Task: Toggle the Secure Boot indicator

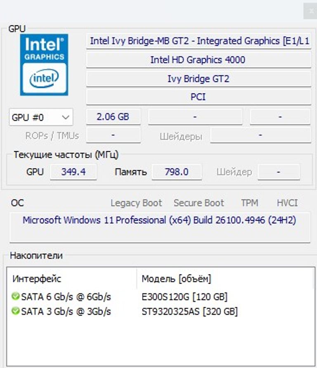Action: pyautogui.click(x=199, y=203)
